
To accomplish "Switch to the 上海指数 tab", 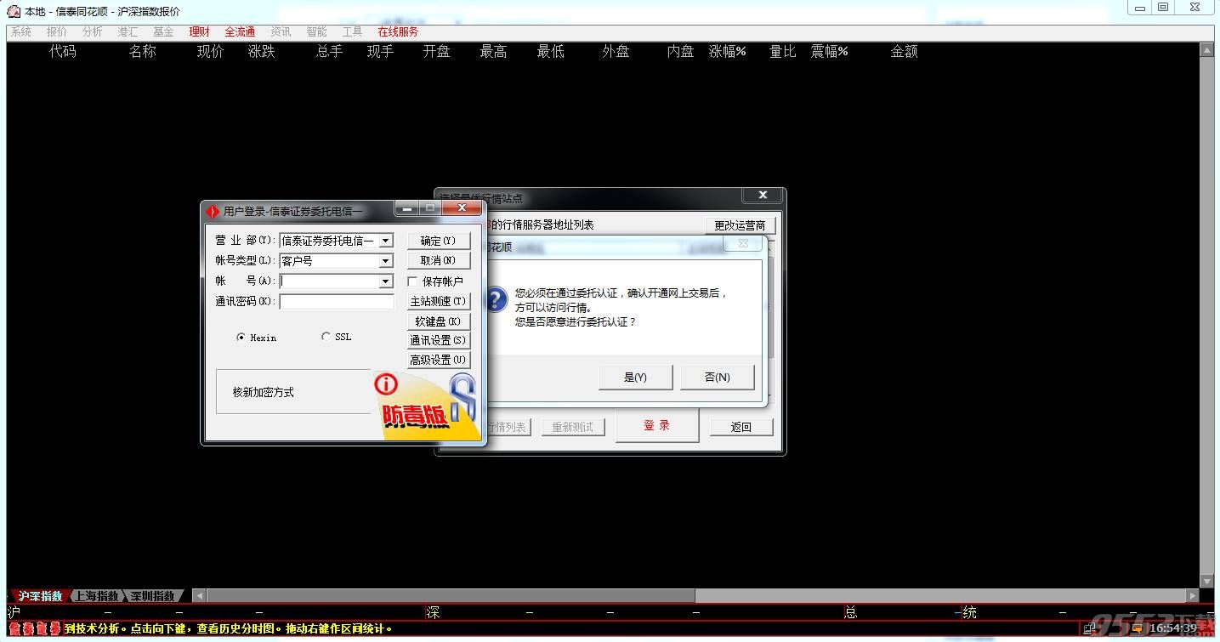I will tap(96, 596).
